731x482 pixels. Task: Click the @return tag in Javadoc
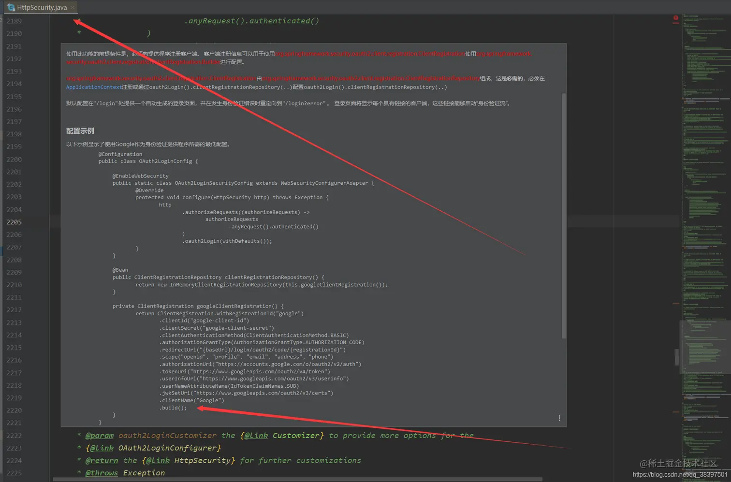(102, 461)
